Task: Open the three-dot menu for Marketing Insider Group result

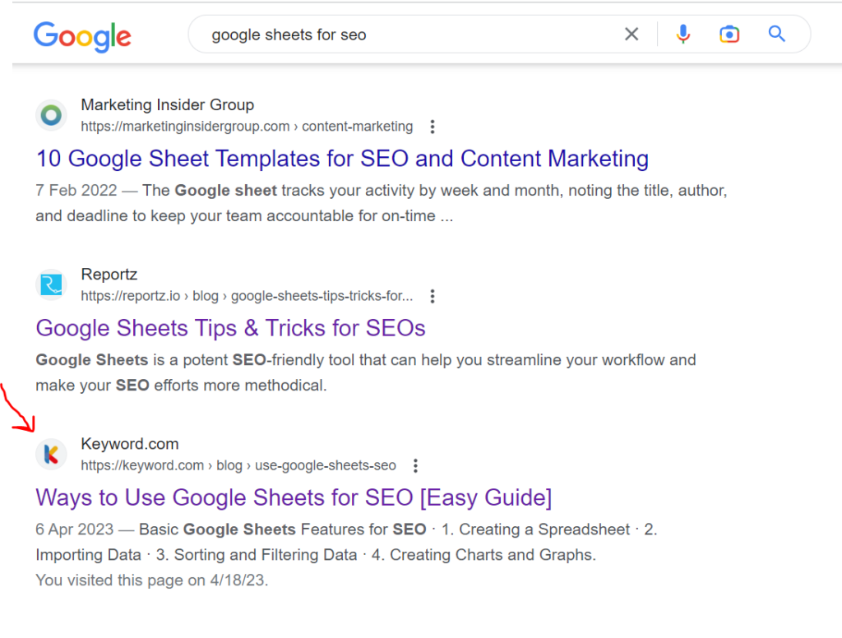Action: pyautogui.click(x=433, y=127)
